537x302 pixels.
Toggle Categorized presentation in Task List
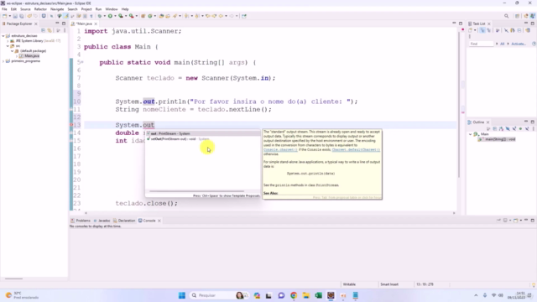[482, 30]
